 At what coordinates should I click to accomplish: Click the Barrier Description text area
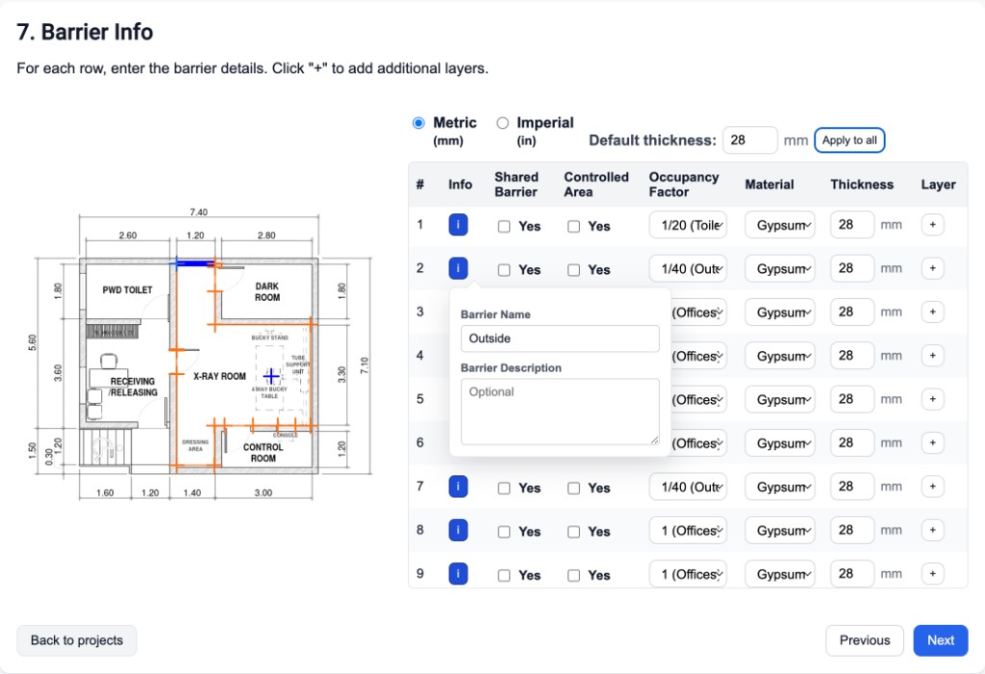coord(560,412)
